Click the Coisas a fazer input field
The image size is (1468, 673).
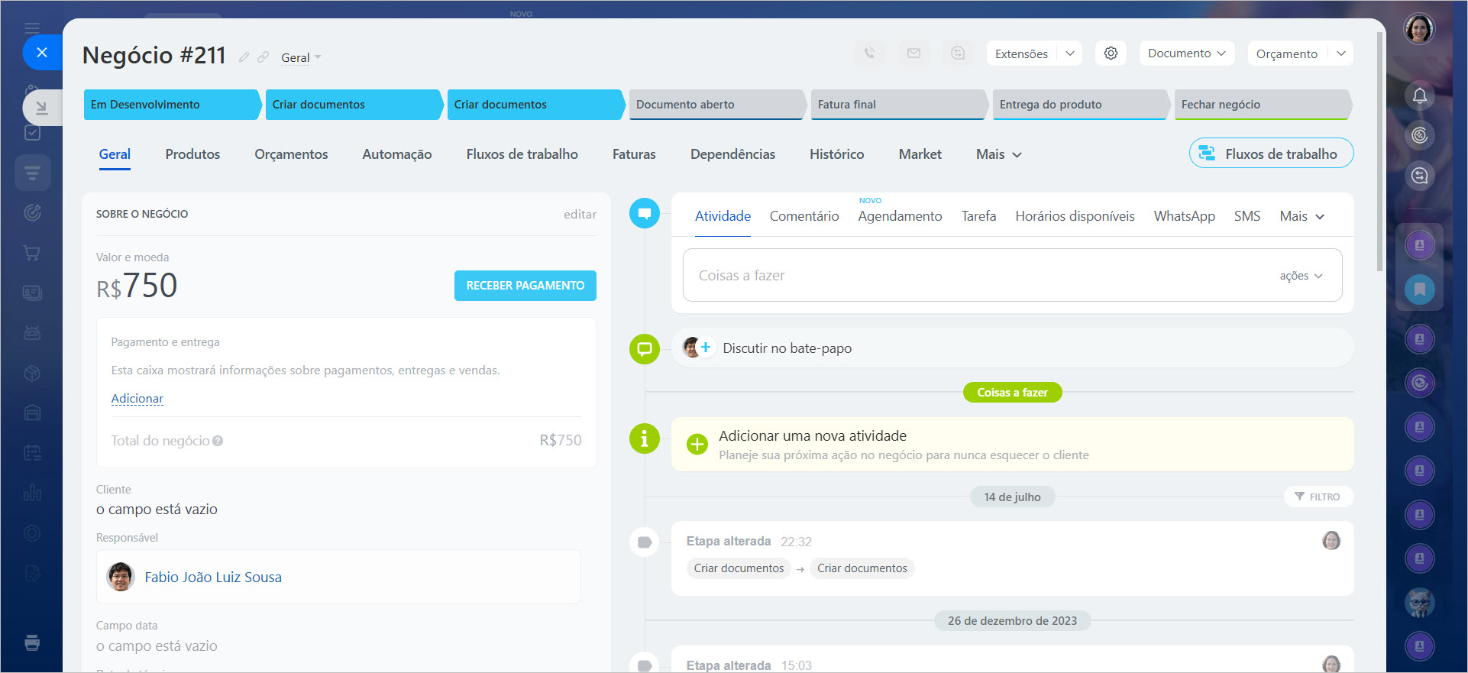[x=1012, y=275]
